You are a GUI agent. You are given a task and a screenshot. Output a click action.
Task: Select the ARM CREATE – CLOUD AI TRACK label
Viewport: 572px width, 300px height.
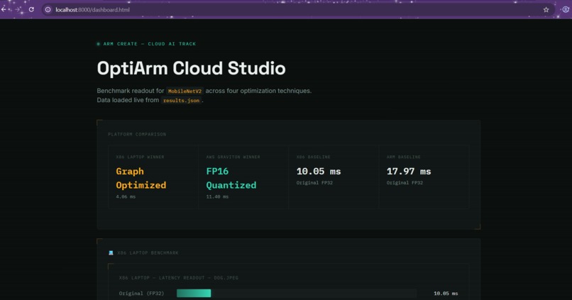150,44
